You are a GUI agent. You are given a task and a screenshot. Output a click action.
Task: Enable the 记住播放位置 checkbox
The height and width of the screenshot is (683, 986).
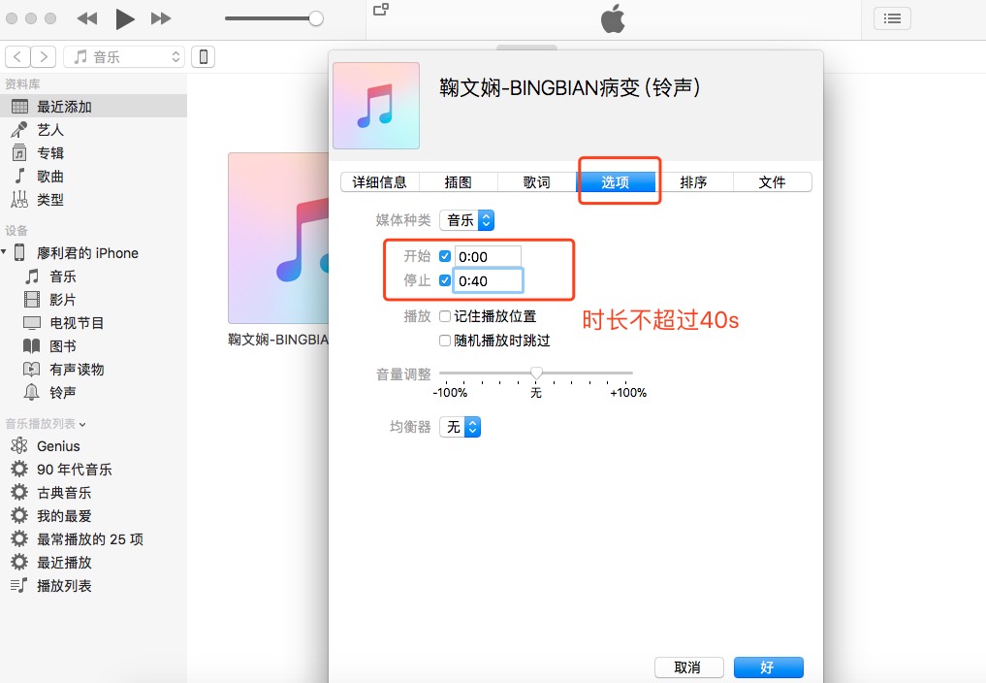[x=445, y=316]
